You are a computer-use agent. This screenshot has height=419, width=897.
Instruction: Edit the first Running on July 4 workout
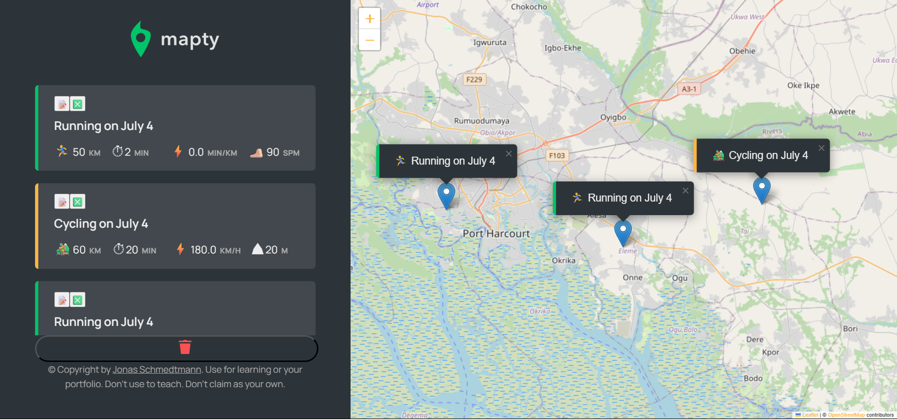(62, 104)
